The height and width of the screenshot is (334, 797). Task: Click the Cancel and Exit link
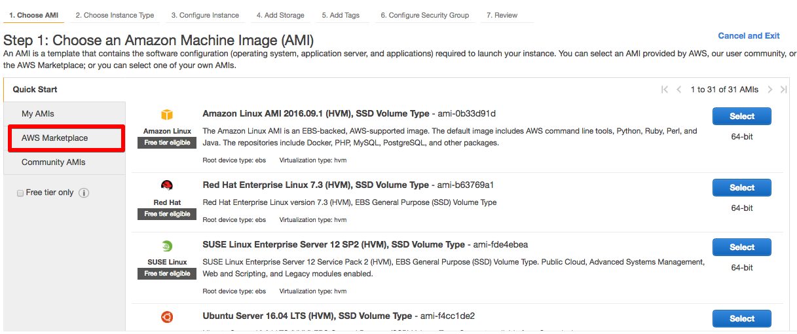click(749, 36)
